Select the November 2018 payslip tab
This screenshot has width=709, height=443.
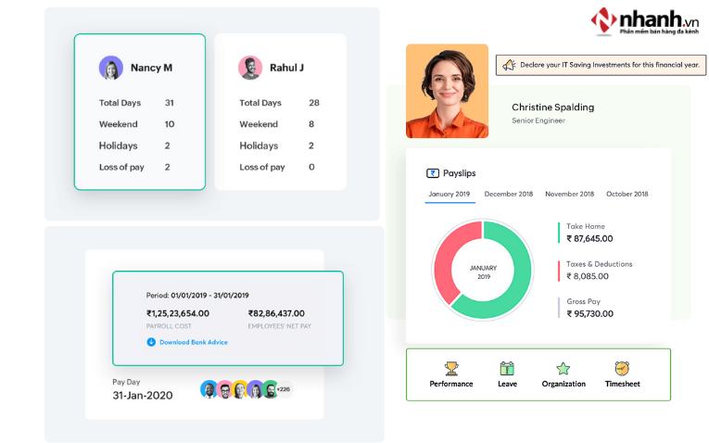pos(569,194)
